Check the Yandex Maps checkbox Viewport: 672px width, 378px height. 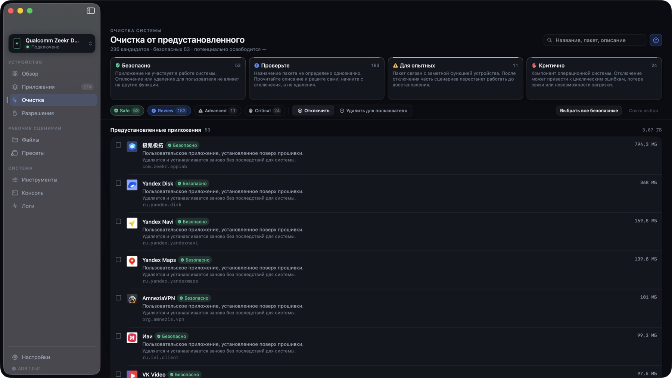(x=118, y=260)
